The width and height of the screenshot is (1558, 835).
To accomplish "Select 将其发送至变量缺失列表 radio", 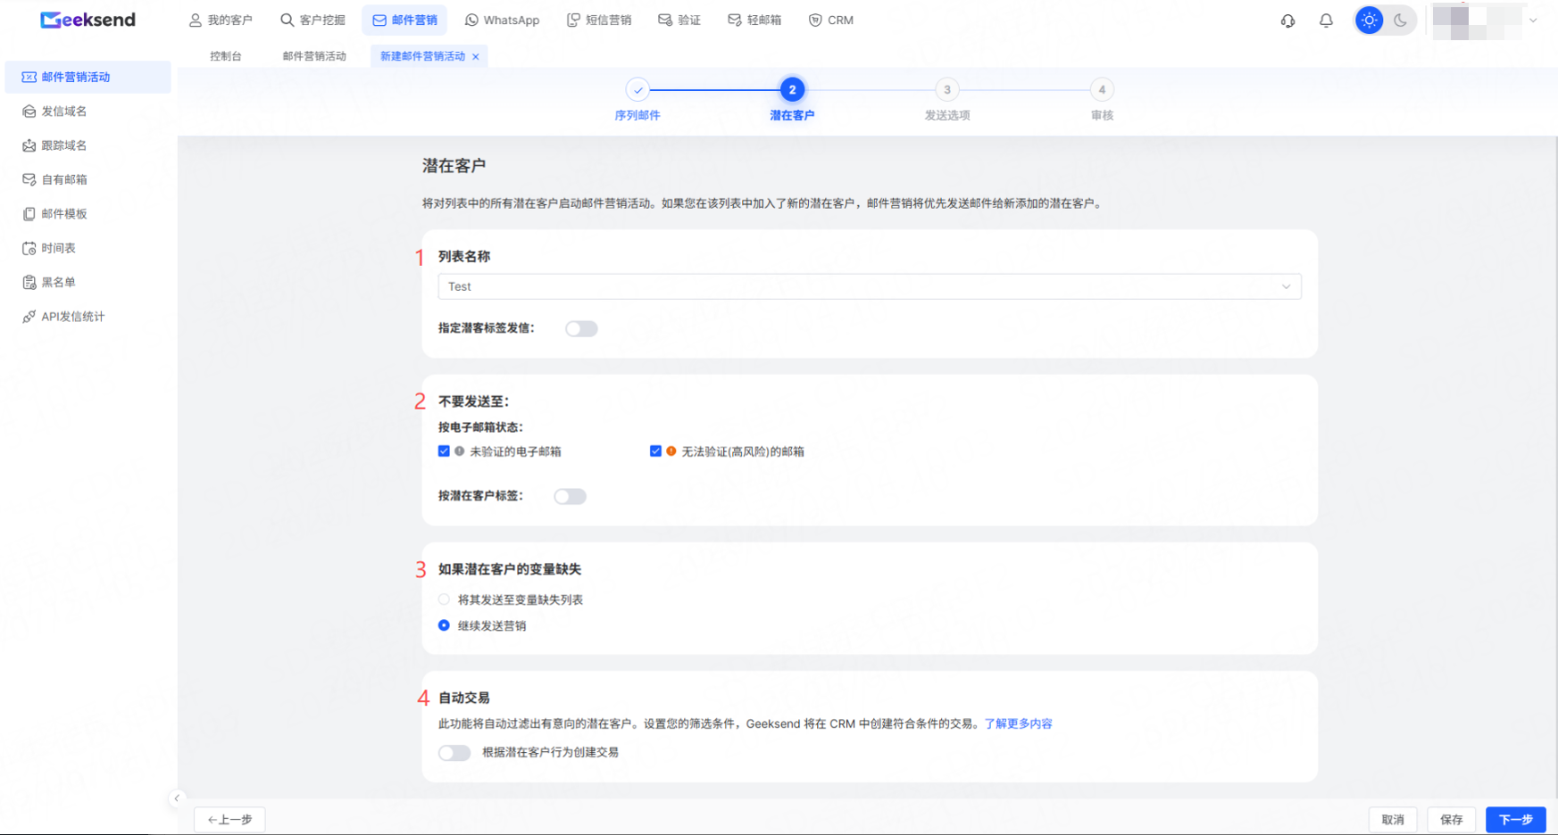I will click(x=444, y=599).
